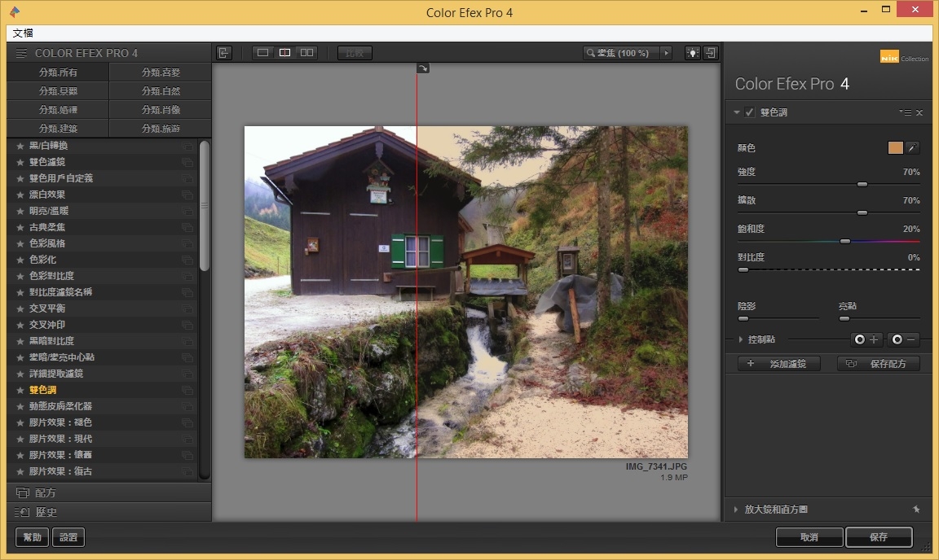This screenshot has height=560, width=939.
Task: Open the 文檔 menu
Action: click(x=23, y=33)
